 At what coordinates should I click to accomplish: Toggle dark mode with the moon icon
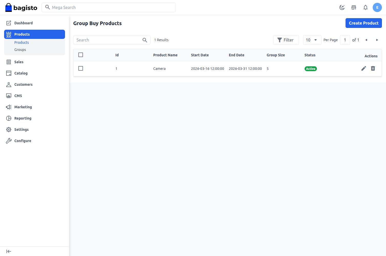tap(342, 7)
